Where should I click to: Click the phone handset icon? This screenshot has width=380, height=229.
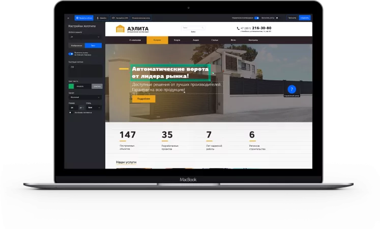(x=238, y=28)
